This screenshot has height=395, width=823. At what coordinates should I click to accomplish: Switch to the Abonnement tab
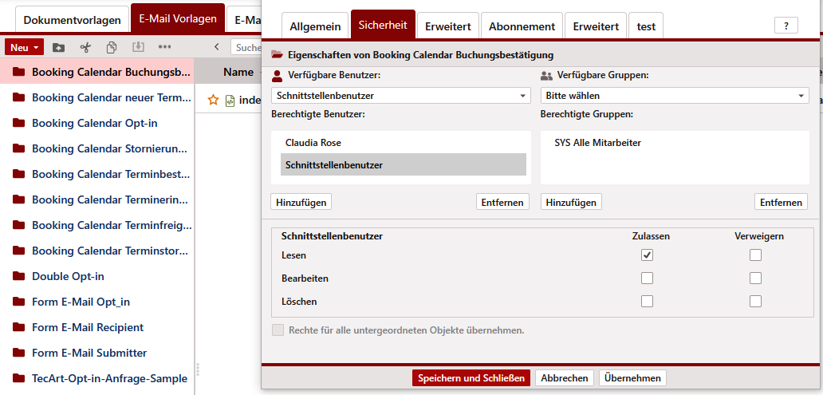pyautogui.click(x=522, y=26)
